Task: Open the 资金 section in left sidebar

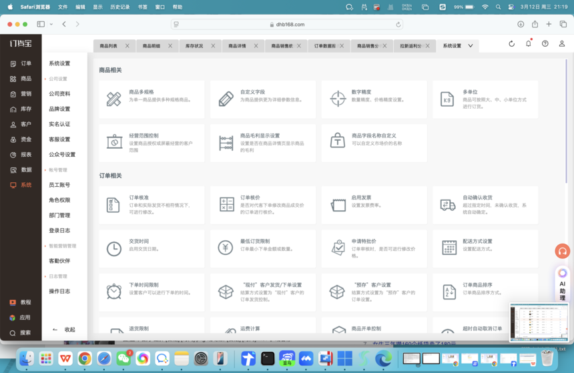Action: (x=21, y=139)
